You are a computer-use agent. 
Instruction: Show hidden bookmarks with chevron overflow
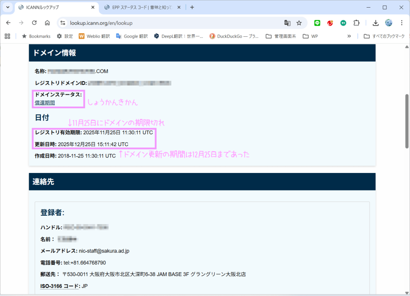point(349,36)
